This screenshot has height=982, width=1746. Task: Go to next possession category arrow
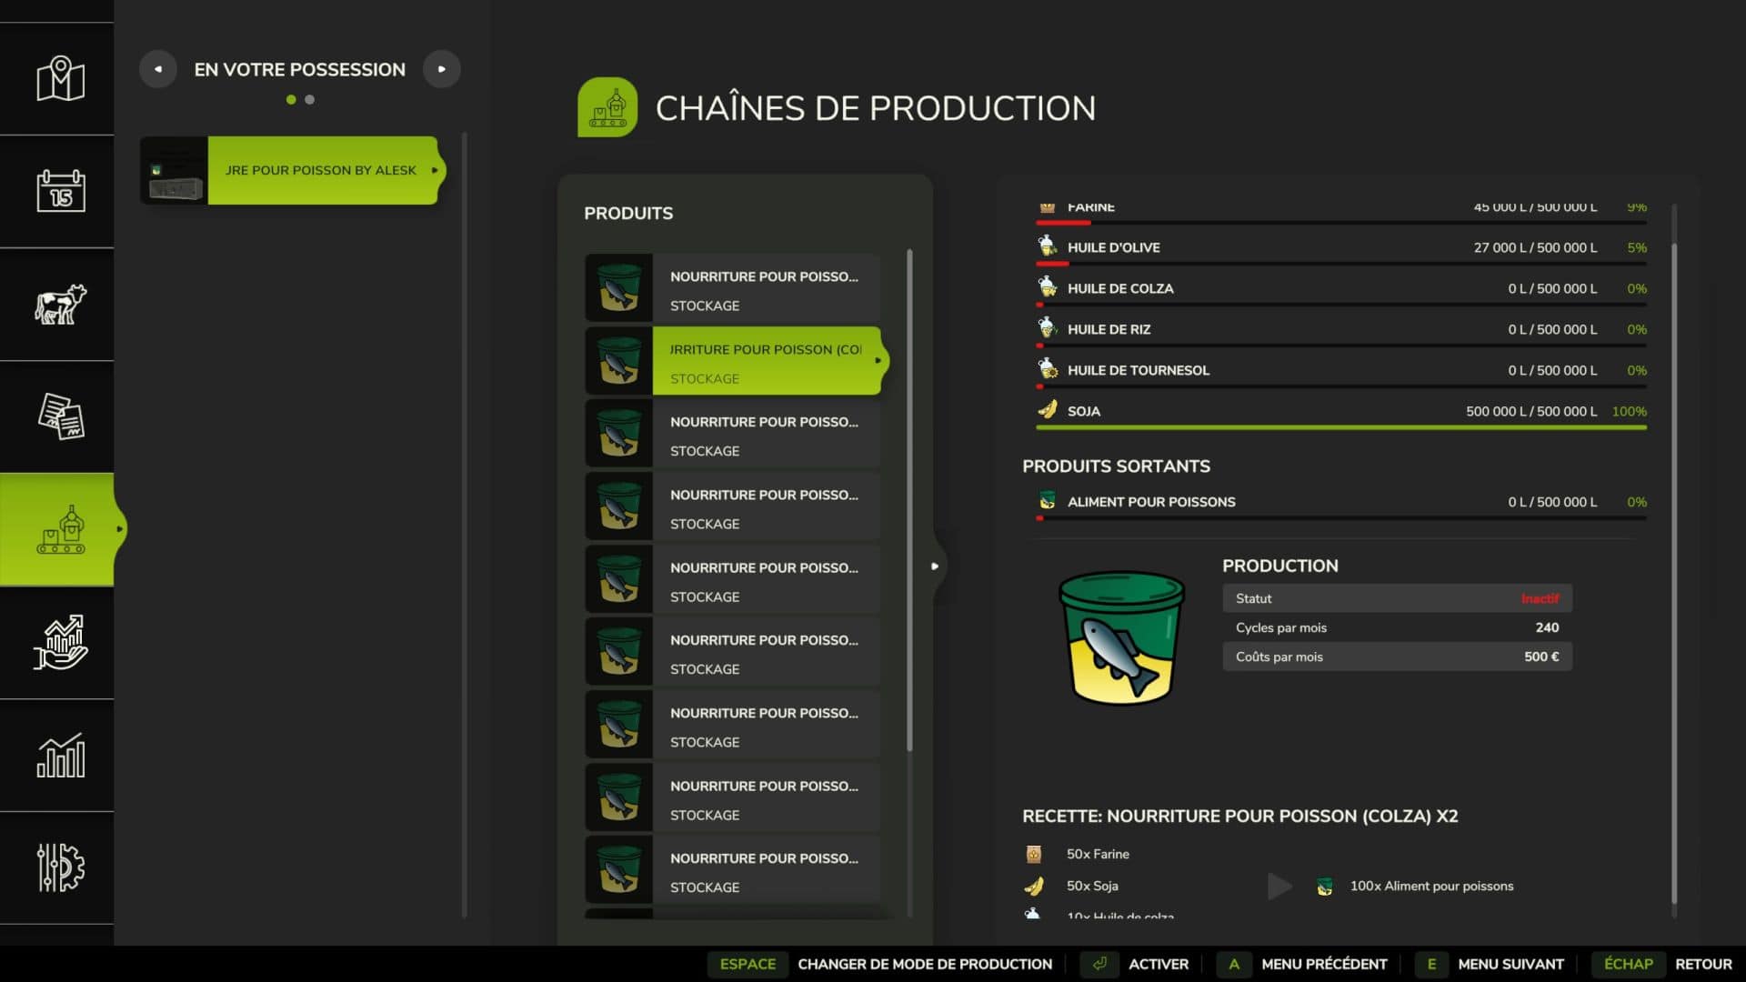pos(442,69)
